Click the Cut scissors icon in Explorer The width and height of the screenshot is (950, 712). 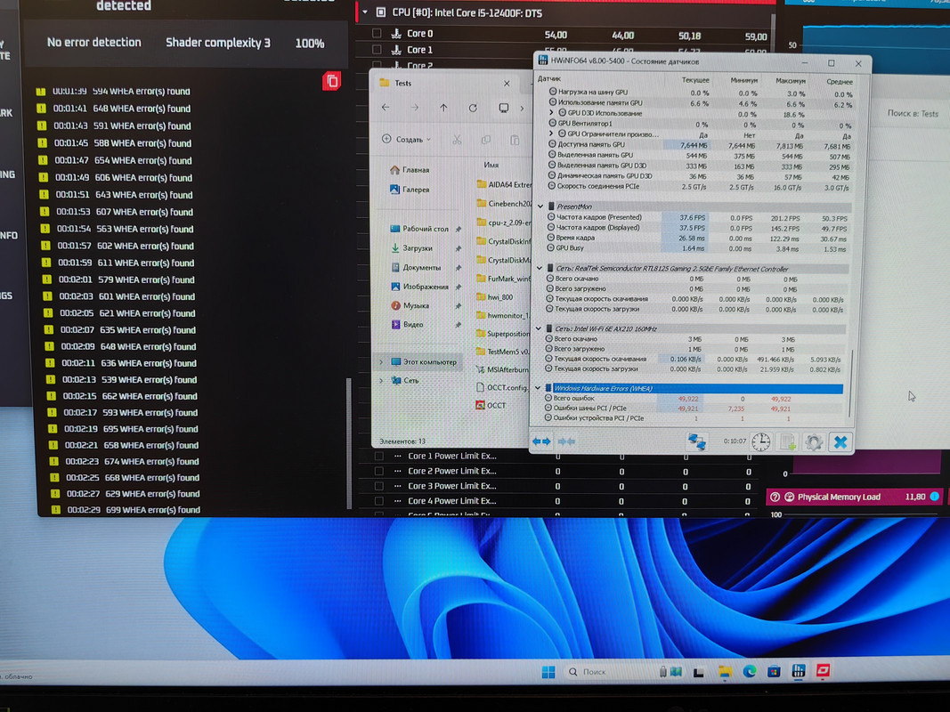click(457, 140)
